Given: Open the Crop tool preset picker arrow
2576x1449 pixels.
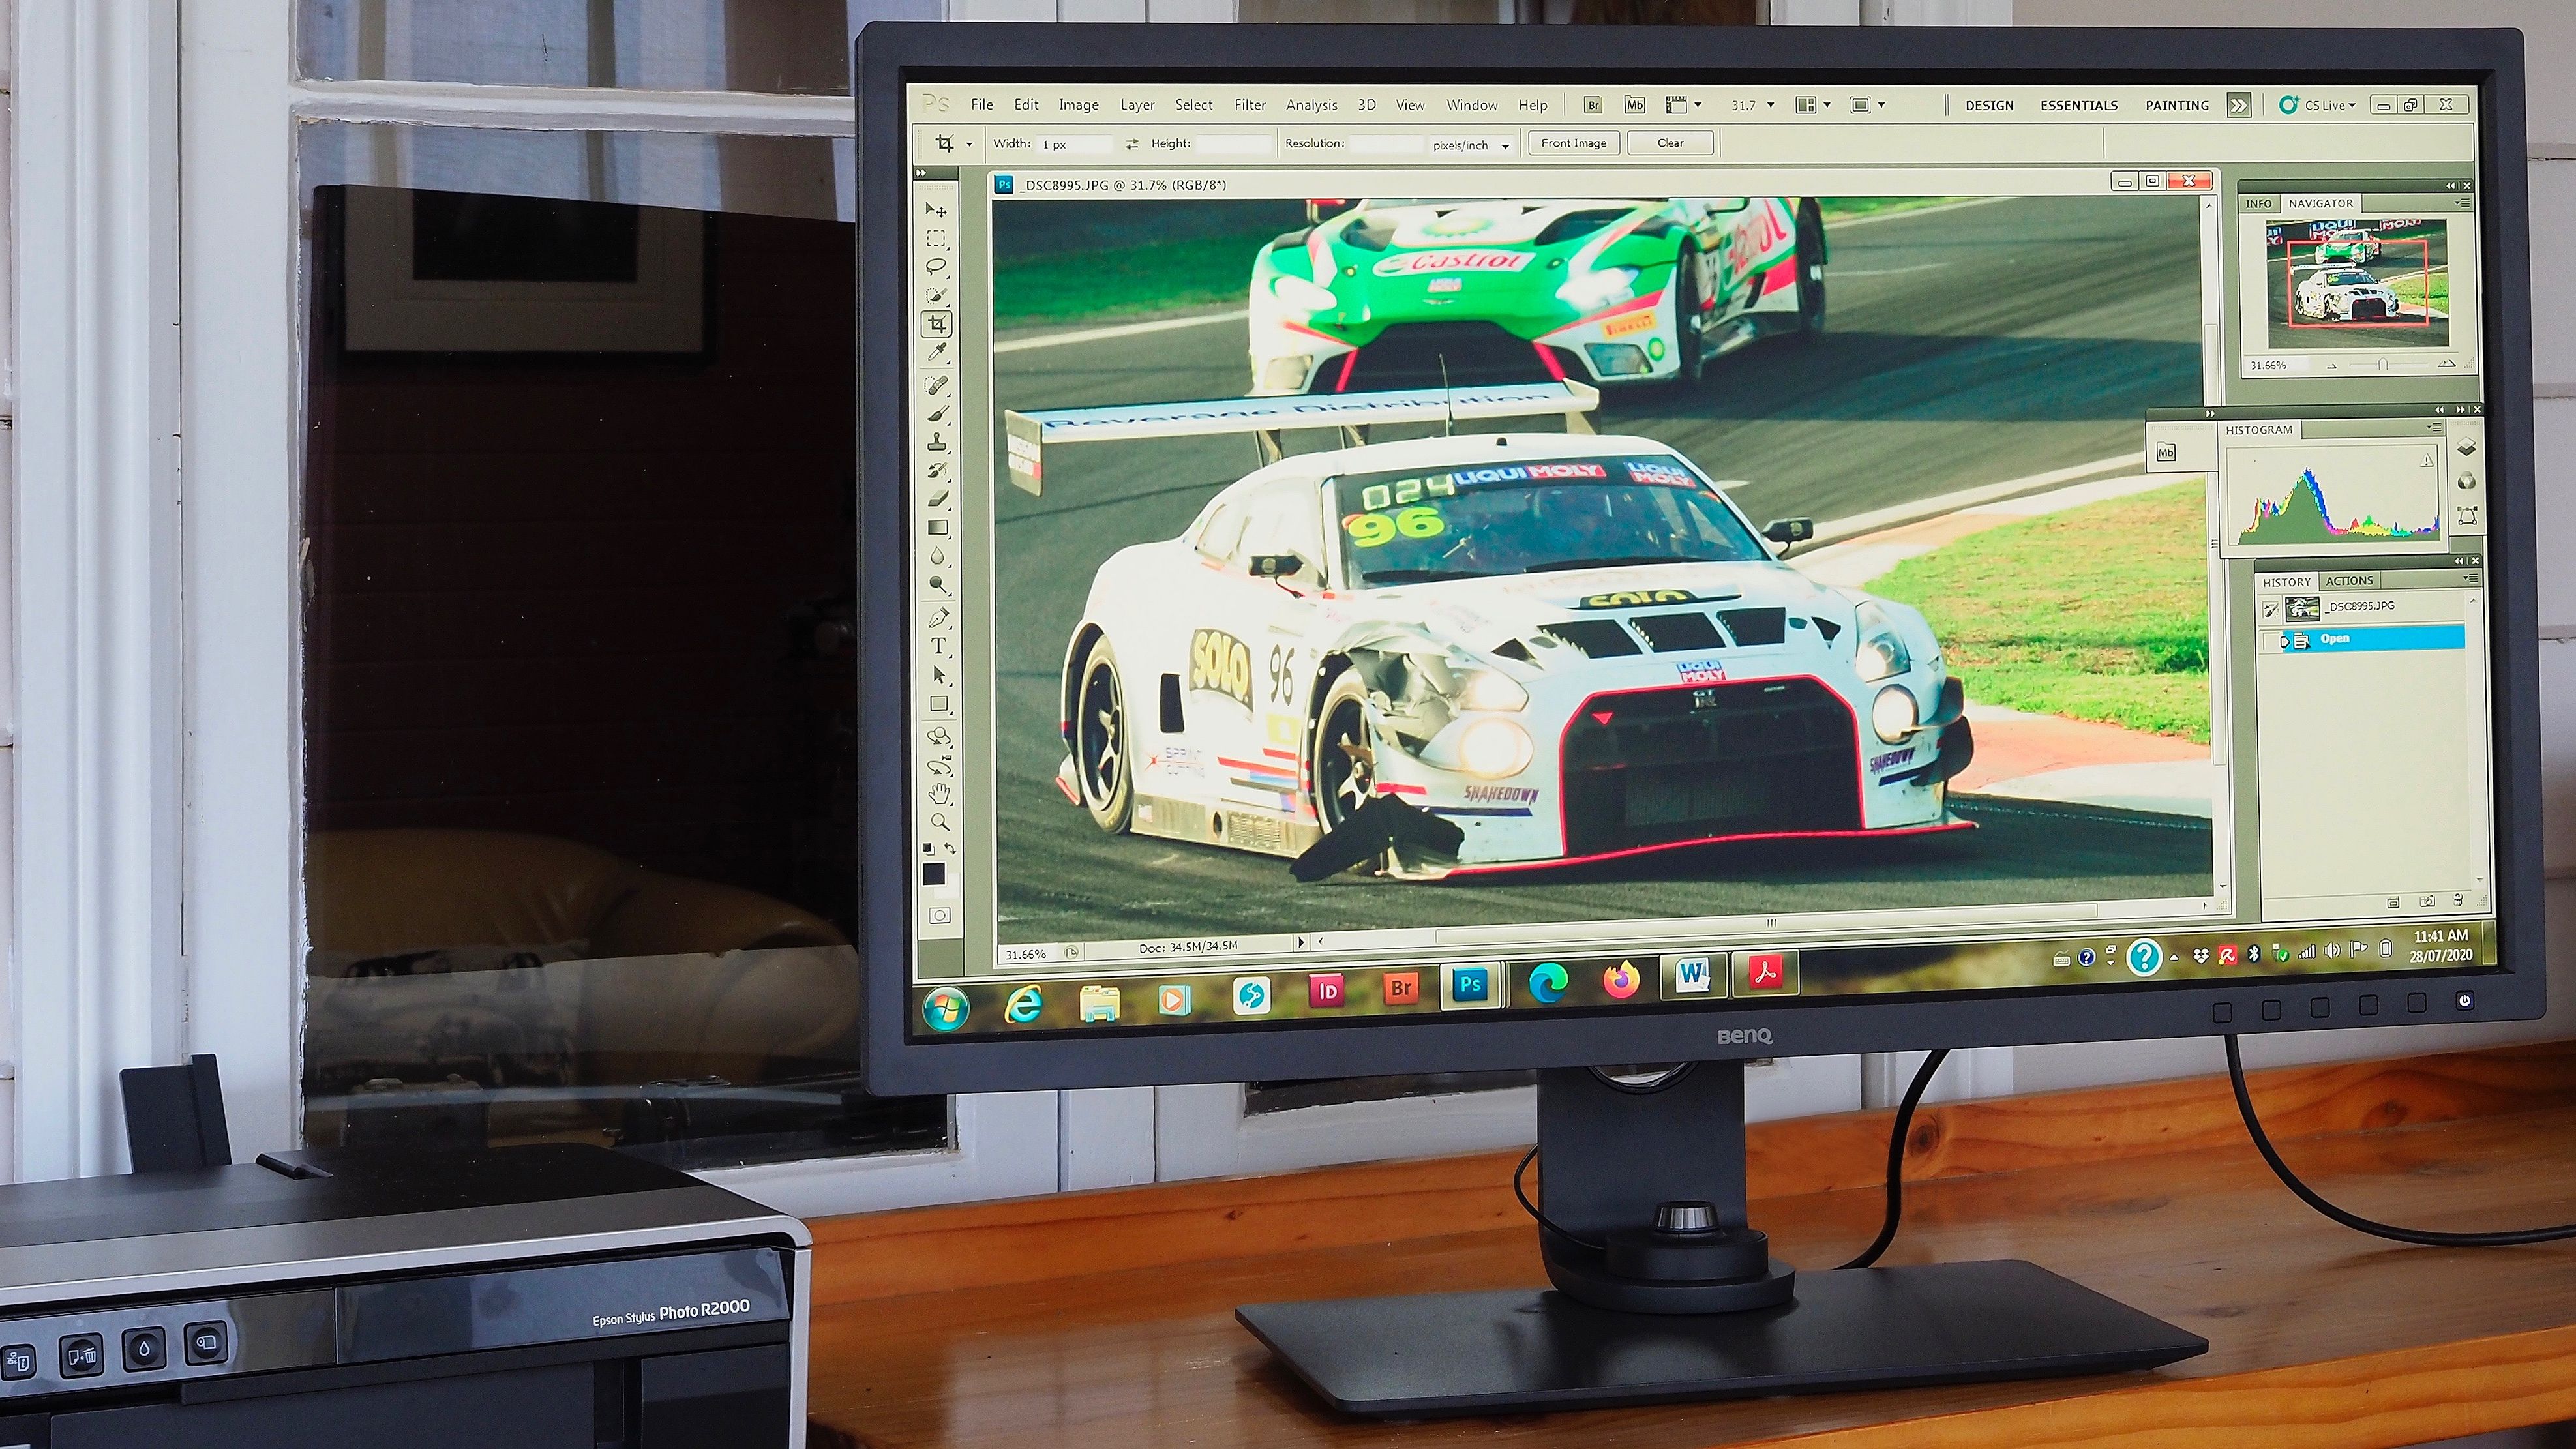Looking at the screenshot, I should (x=969, y=145).
